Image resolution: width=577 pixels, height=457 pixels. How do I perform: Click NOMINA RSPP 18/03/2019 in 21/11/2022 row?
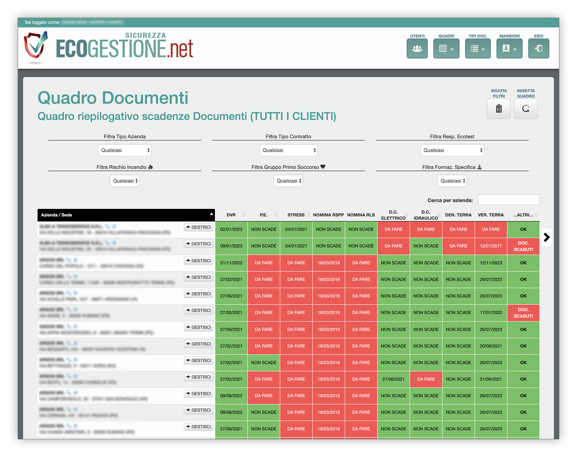[x=329, y=263]
